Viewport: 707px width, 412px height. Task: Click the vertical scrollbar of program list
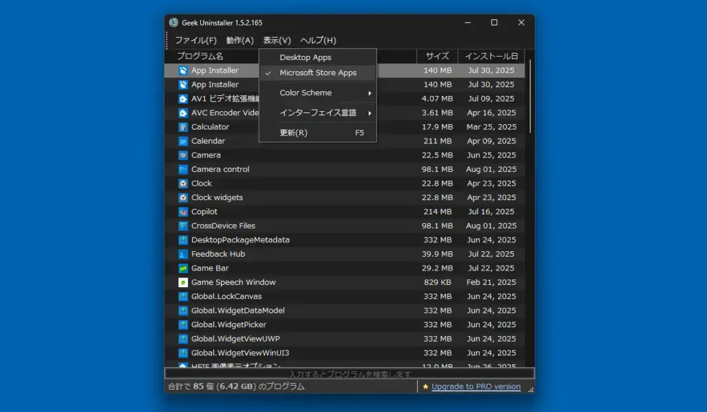pyautogui.click(x=530, y=96)
